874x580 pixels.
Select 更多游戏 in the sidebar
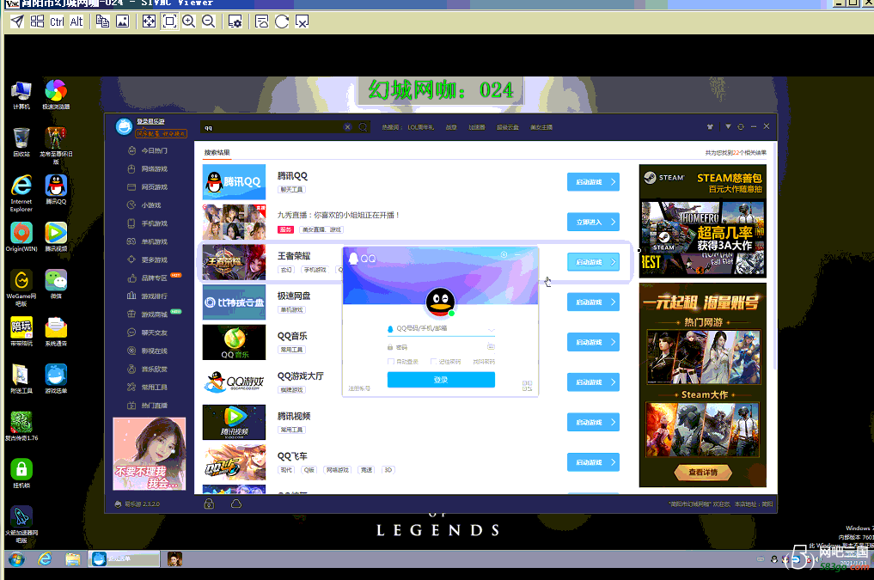[149, 259]
